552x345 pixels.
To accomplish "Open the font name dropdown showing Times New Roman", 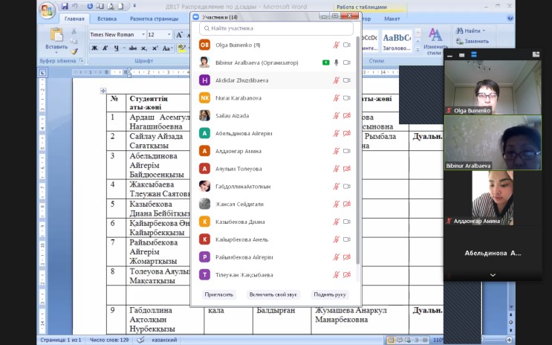I will point(143,34).
